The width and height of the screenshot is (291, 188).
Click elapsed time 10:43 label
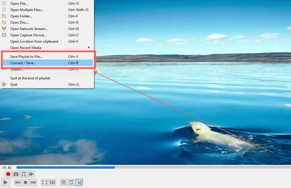pyautogui.click(x=7, y=167)
